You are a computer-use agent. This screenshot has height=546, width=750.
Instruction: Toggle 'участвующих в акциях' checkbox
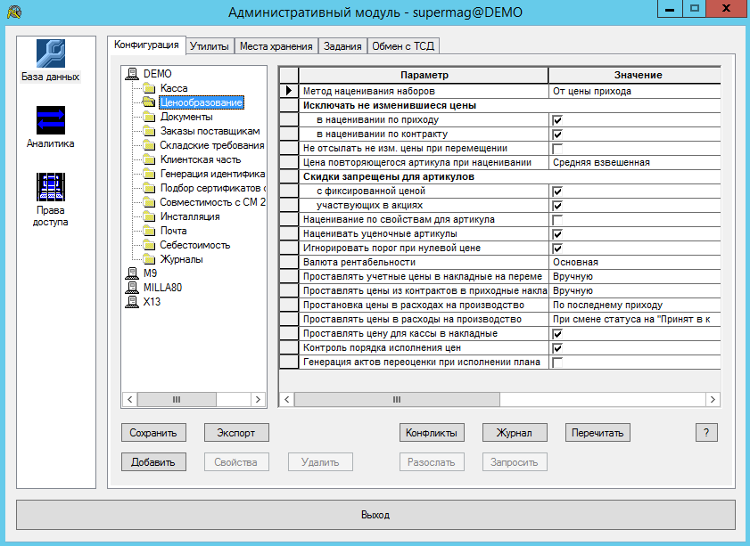(556, 206)
